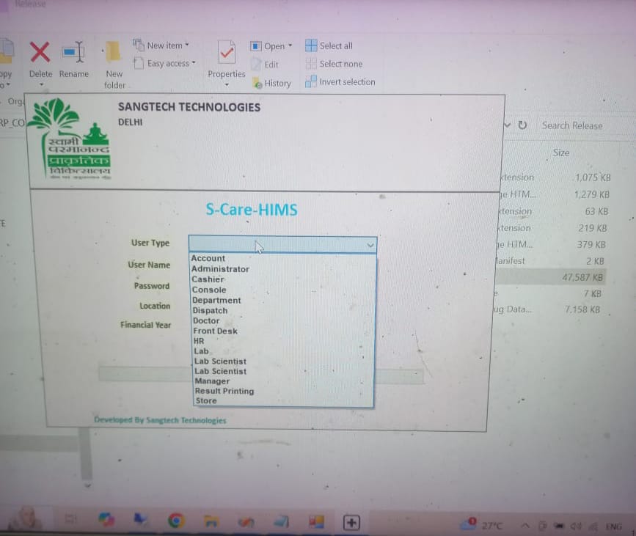
Task: Click the 1,279 KB file size
Action: [x=592, y=194]
